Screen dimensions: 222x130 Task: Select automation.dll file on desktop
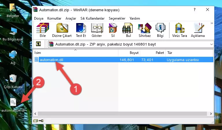coord(13,105)
